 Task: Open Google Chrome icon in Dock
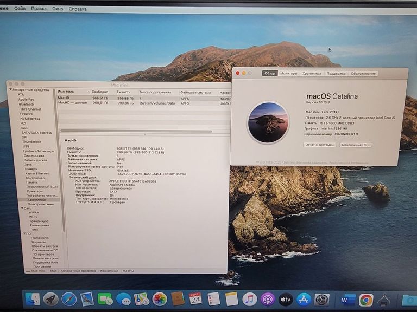366,300
